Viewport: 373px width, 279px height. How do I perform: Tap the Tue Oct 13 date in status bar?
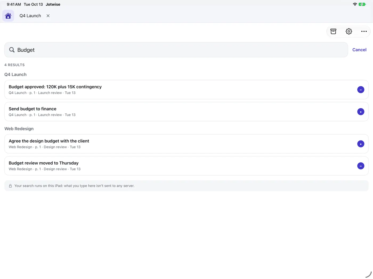pyautogui.click(x=33, y=5)
